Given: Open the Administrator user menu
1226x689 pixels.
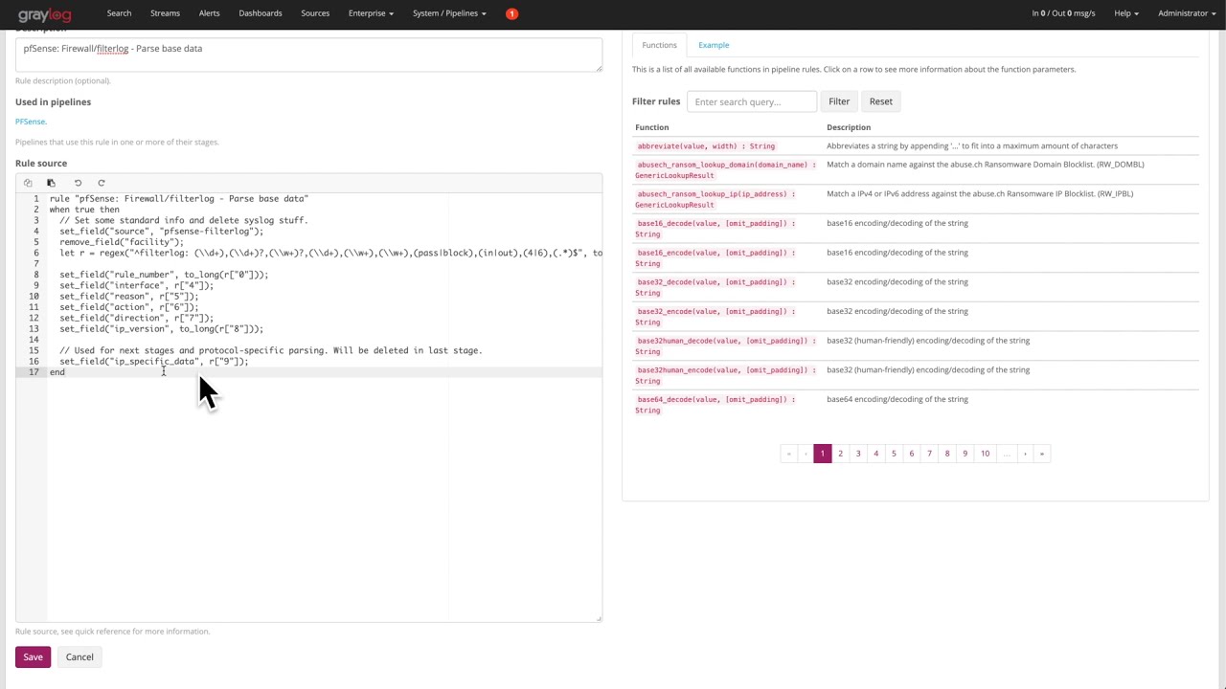Looking at the screenshot, I should pos(1187,13).
